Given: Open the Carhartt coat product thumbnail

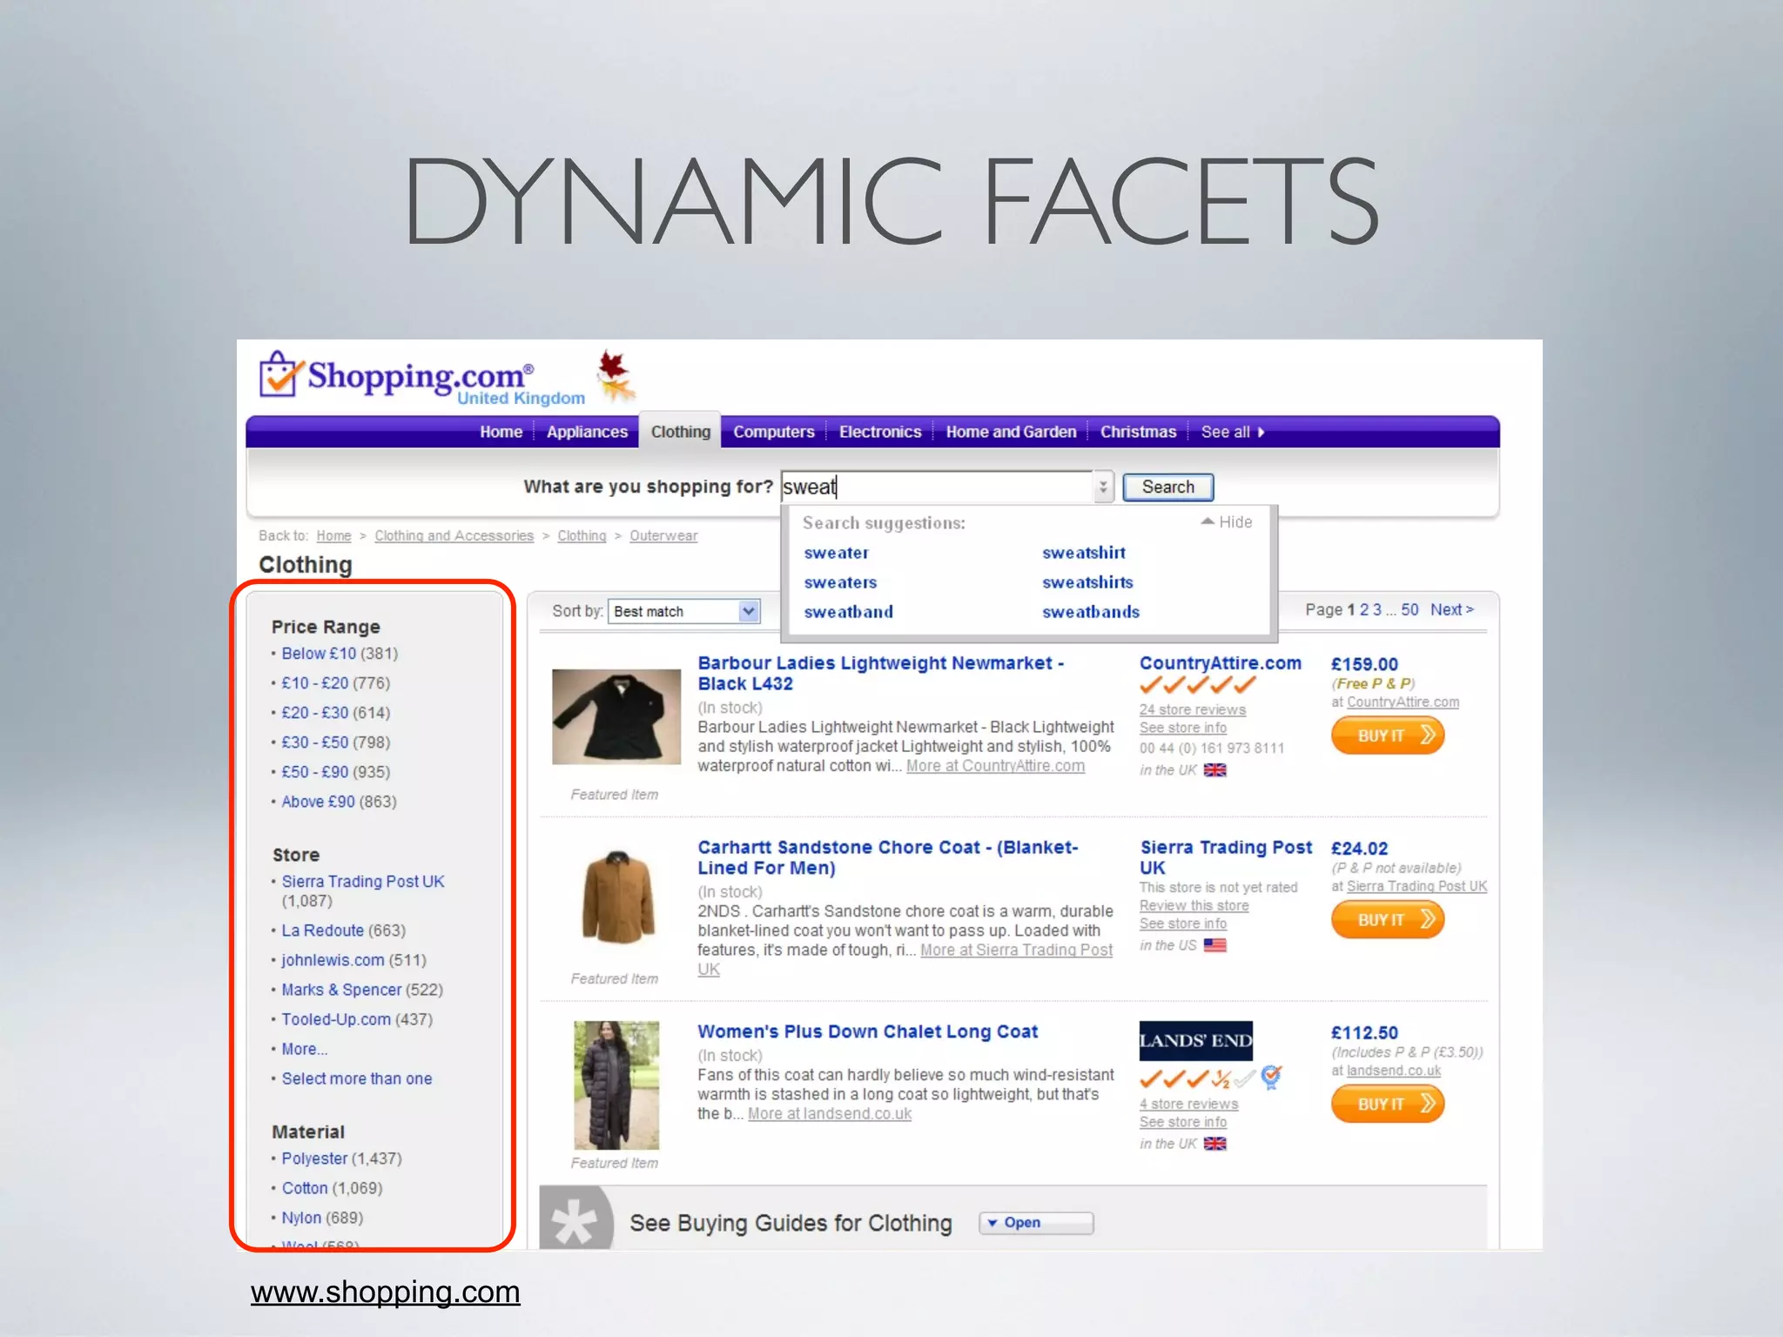Looking at the screenshot, I should 617,897.
